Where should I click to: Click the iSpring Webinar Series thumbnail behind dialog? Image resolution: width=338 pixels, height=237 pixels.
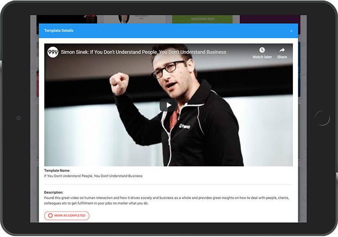[202, 19]
